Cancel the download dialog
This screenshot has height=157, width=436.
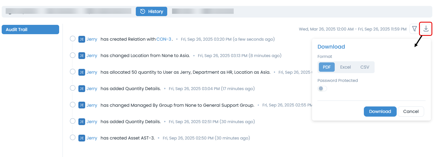411,112
